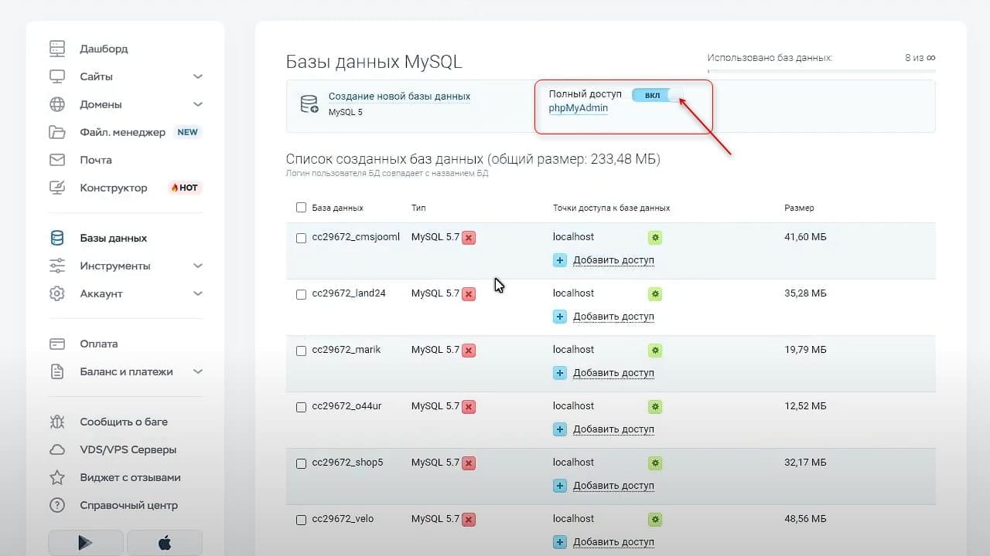This screenshot has height=556, width=990.
Task: Click the 'Тип' column header
Action: pos(418,208)
